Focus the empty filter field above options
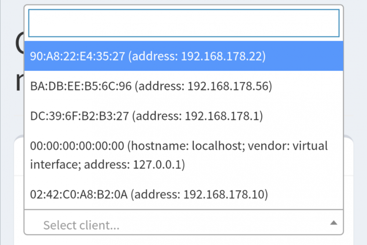This screenshot has width=367, height=245. pos(184,23)
